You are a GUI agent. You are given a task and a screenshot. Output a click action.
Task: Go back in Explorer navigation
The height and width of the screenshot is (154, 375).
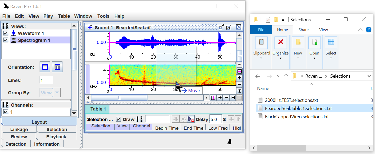point(258,76)
